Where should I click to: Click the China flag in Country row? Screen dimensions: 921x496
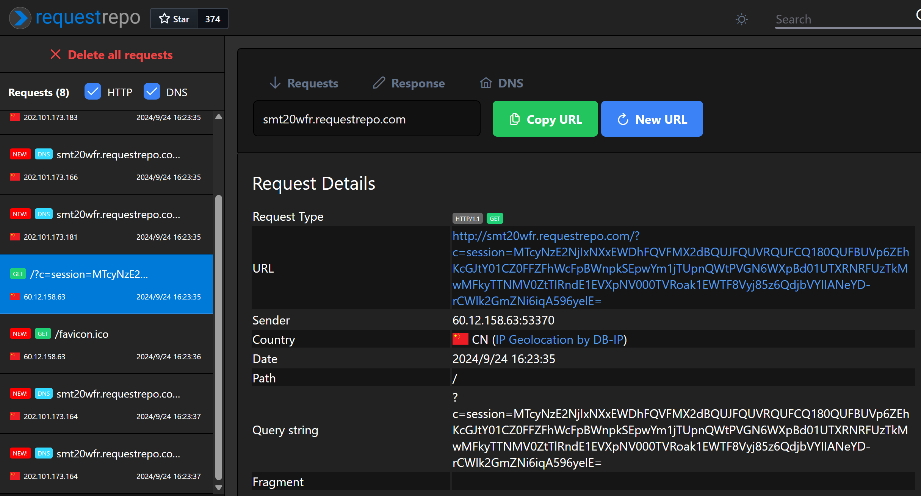click(460, 339)
